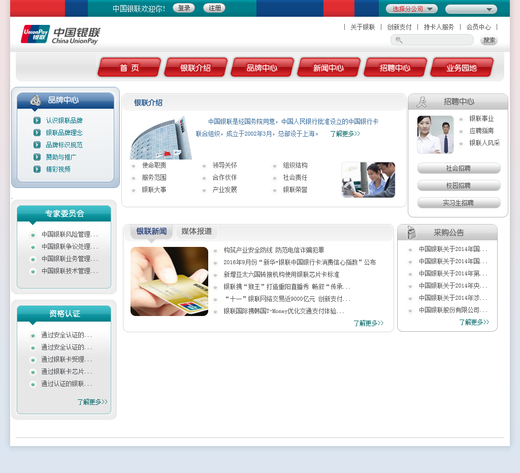Click the 招聘中心 person icon

(x=421, y=102)
